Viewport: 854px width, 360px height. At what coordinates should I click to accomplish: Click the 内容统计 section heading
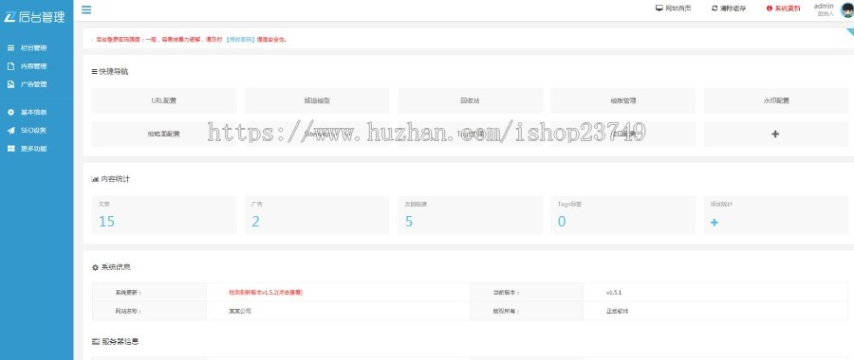click(x=111, y=179)
